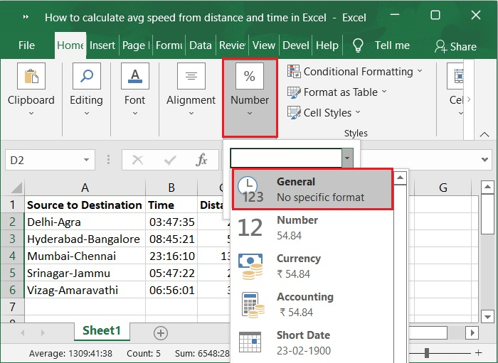Select the Sheet1 worksheet tab
The height and width of the screenshot is (363, 498).
[102, 331]
